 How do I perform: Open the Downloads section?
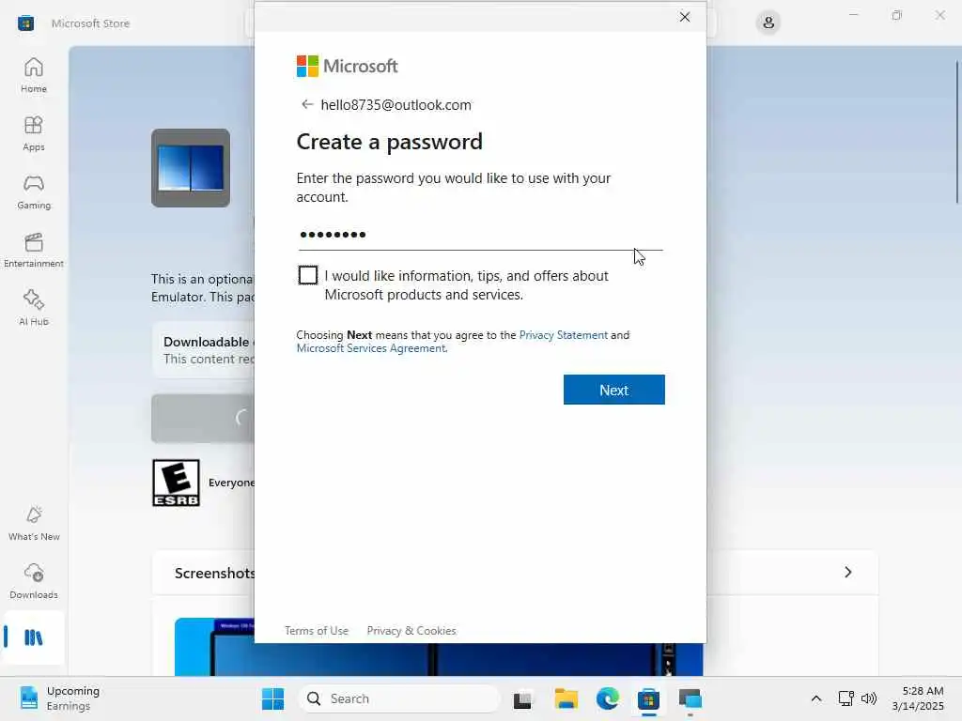pos(33,581)
